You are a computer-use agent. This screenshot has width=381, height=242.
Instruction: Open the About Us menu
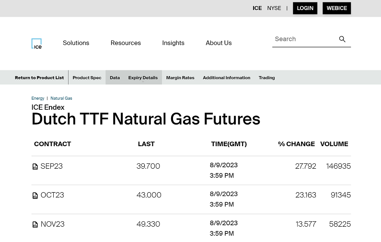point(219,43)
